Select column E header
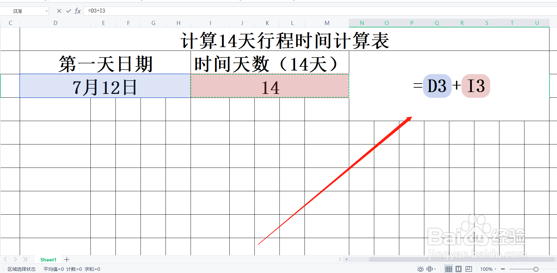This screenshot has width=557, height=273. tap(103, 23)
